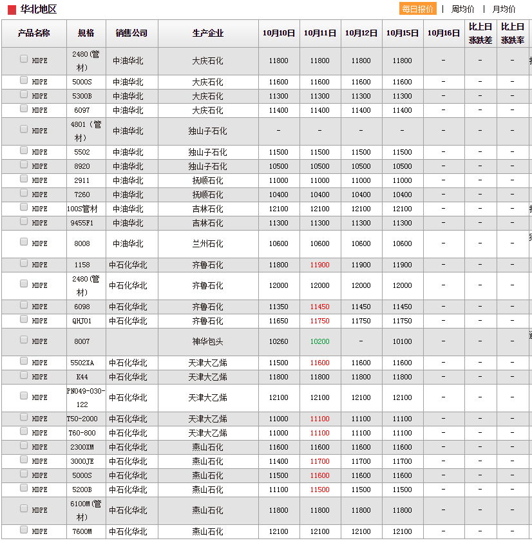Click the 10月10日 column header
The width and height of the screenshot is (532, 543).
coord(279,33)
